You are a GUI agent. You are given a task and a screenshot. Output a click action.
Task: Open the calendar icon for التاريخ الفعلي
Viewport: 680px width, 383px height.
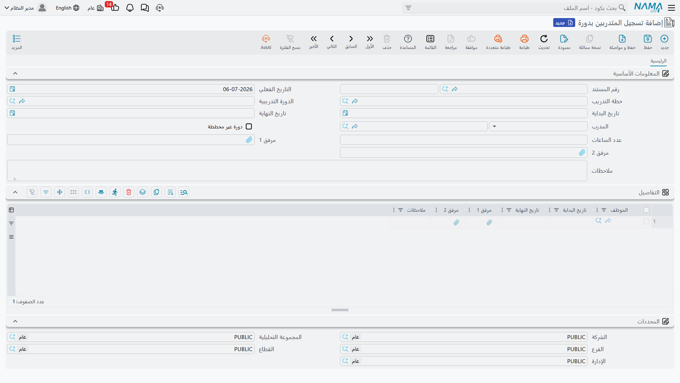click(13, 89)
